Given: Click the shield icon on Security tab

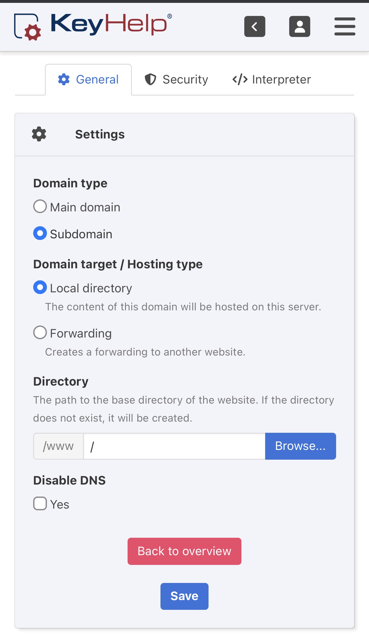Looking at the screenshot, I should [150, 80].
